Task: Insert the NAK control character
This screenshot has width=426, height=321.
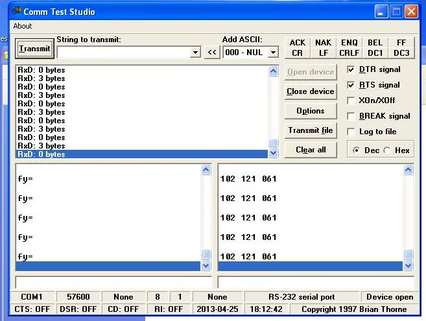Action: (x=323, y=43)
